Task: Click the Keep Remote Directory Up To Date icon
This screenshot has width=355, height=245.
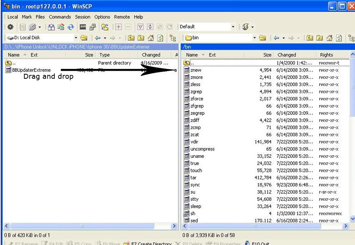Action: pos(61,27)
